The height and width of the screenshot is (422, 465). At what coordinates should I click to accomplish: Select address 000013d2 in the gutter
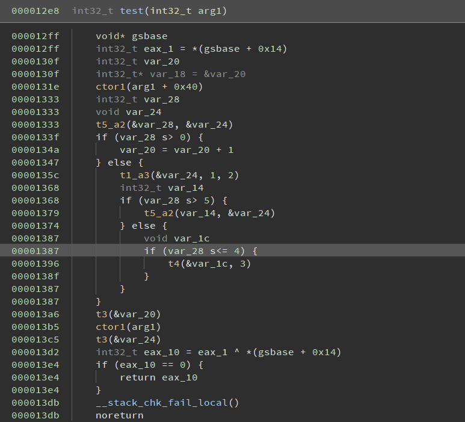(x=35, y=352)
